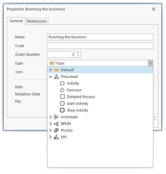This screenshot has height=174, width=166.
Task: Click the EPC type icon
Action: (56, 137)
